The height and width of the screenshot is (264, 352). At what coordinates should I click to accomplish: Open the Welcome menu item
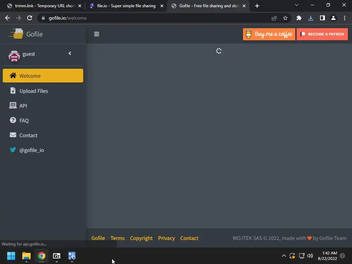coord(43,76)
